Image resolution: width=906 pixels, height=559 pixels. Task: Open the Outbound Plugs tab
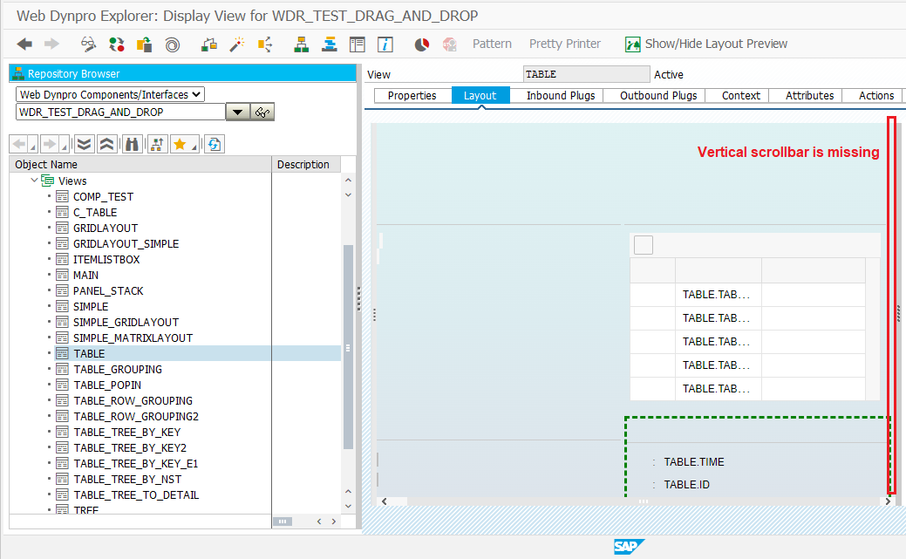pos(658,95)
